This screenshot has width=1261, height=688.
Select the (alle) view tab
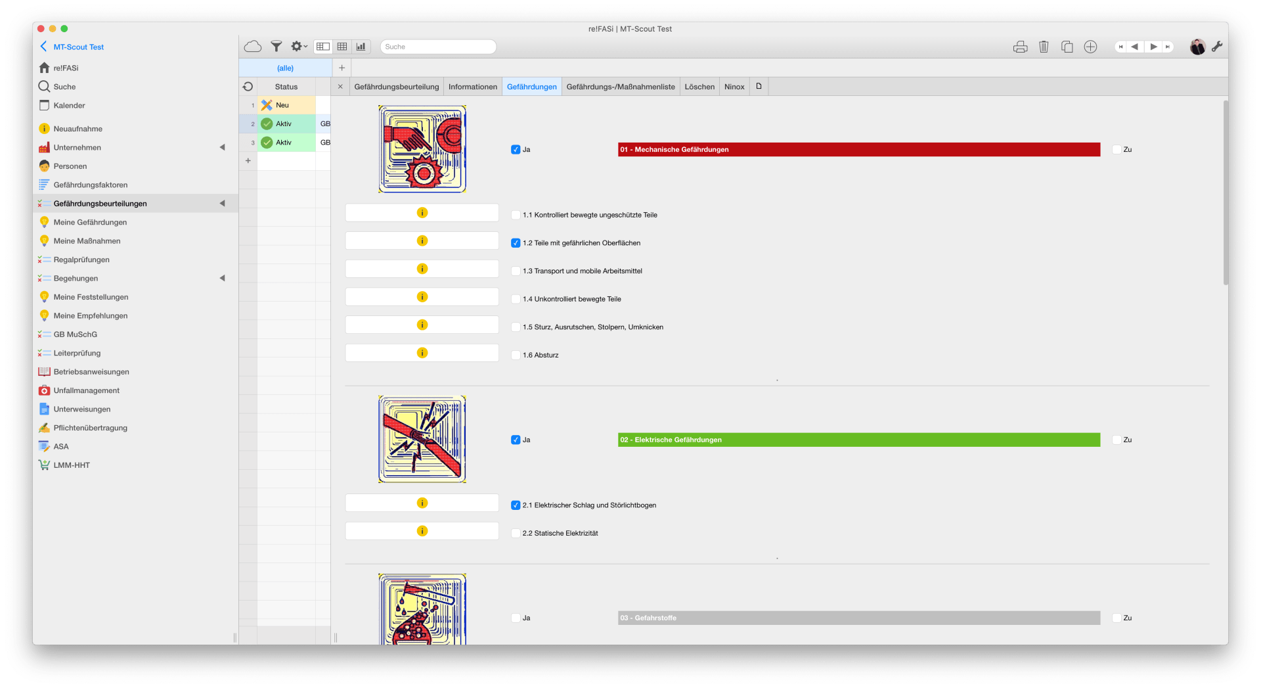(x=285, y=68)
